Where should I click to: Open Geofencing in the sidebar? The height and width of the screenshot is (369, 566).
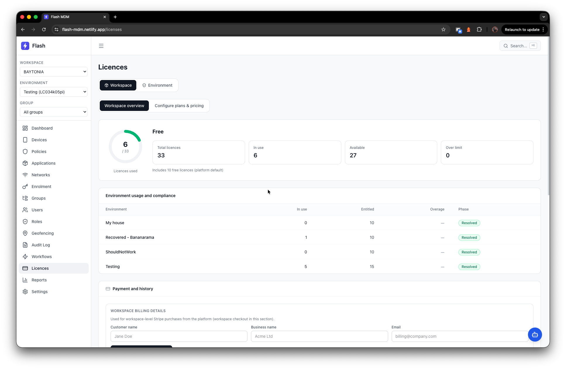click(42, 233)
